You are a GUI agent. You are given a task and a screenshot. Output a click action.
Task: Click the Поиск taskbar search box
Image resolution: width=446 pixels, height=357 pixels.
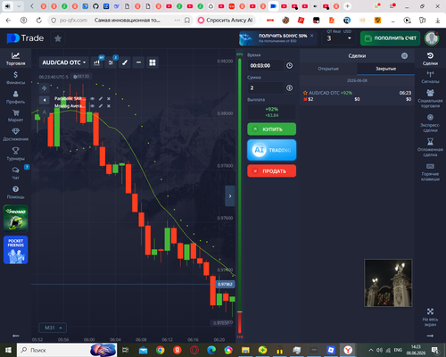67,350
